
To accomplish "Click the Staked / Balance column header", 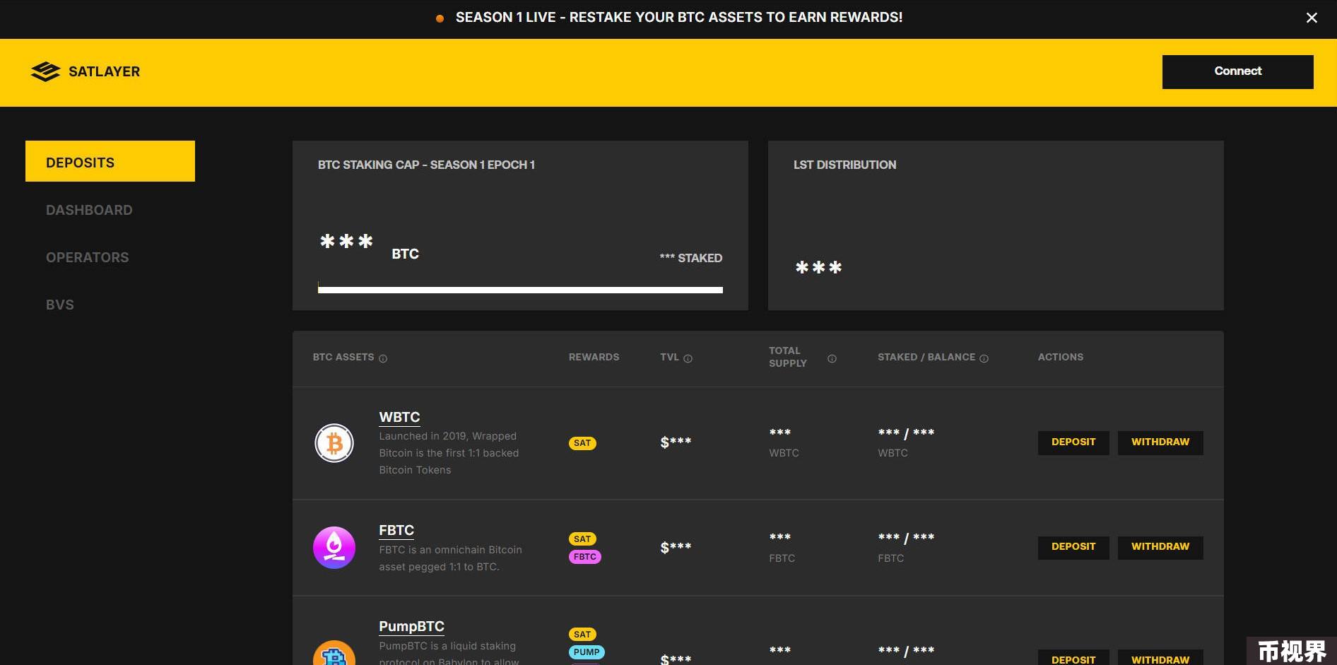I will [x=926, y=357].
